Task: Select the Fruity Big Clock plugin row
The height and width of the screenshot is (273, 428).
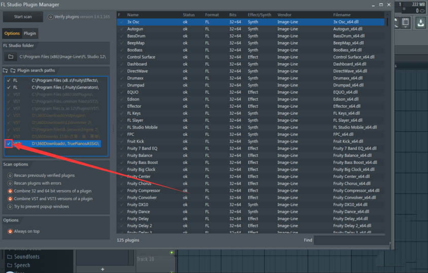Action: (x=251, y=169)
